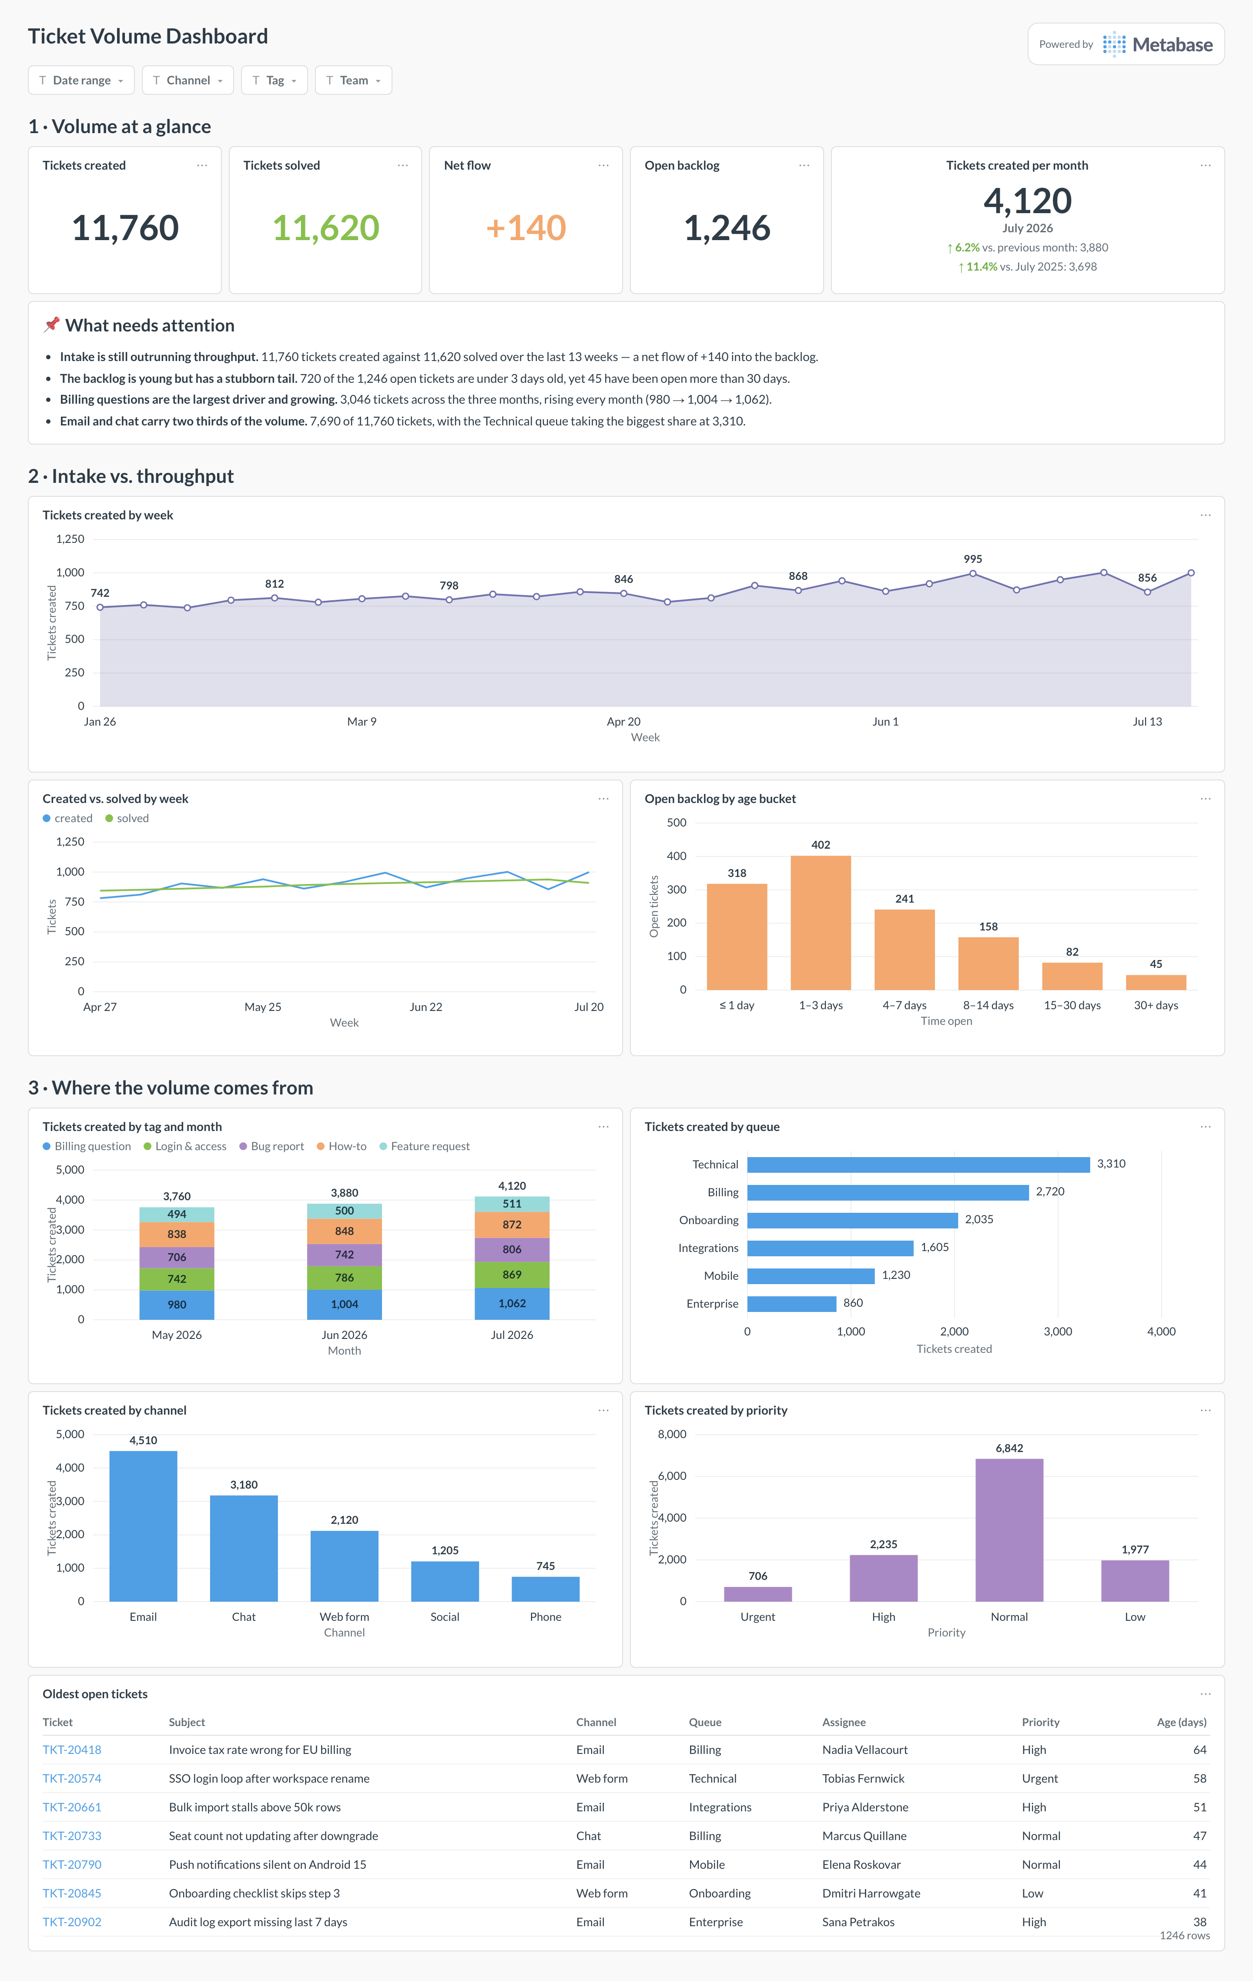
Task: Open the Team filter dropdown
Action: coord(353,80)
